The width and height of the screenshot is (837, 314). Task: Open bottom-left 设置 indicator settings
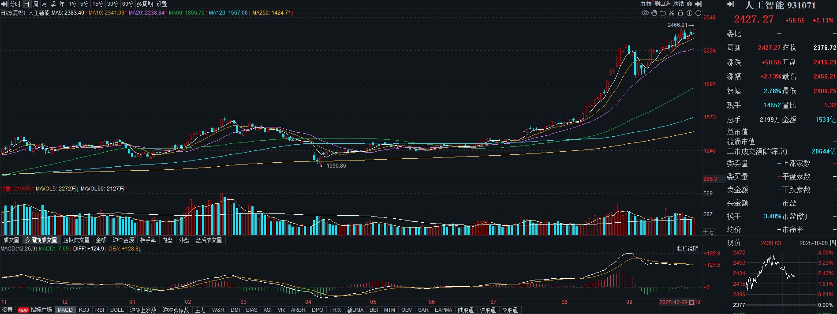coord(7,310)
